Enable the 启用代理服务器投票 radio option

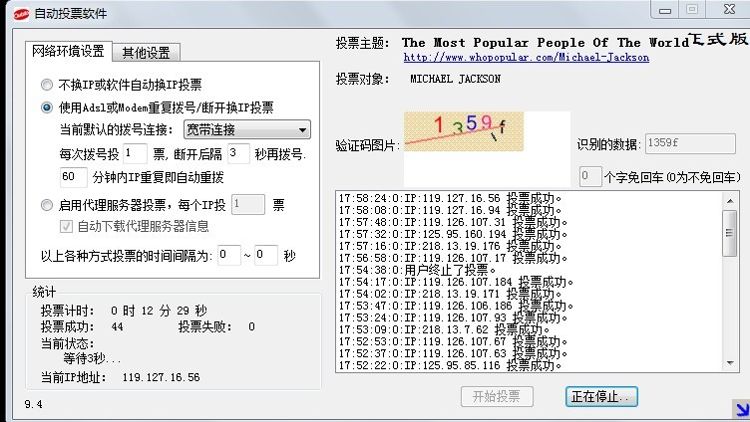[x=47, y=206]
